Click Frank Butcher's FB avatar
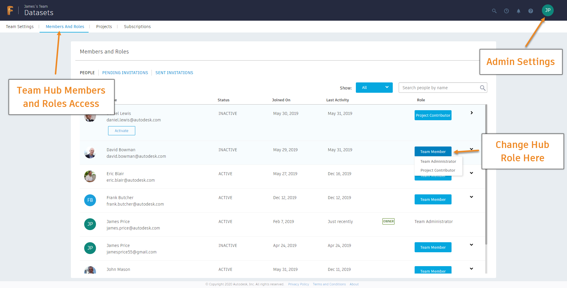The width and height of the screenshot is (567, 288). (x=90, y=200)
